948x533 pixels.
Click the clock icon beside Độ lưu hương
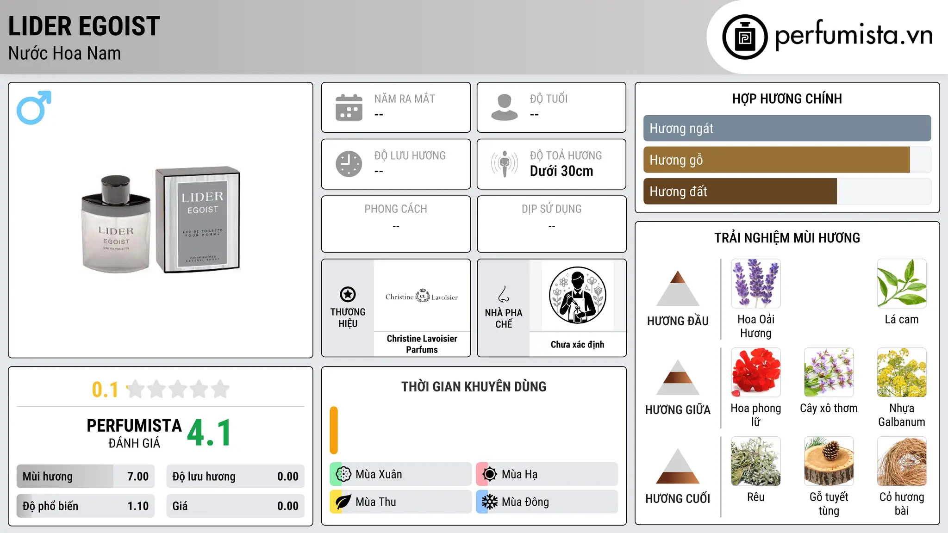click(349, 164)
